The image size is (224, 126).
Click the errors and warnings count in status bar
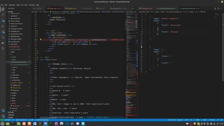[21, 120]
